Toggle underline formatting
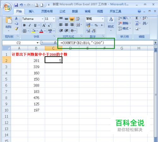Viewport: 158px width, 142px height. tap(35, 25)
